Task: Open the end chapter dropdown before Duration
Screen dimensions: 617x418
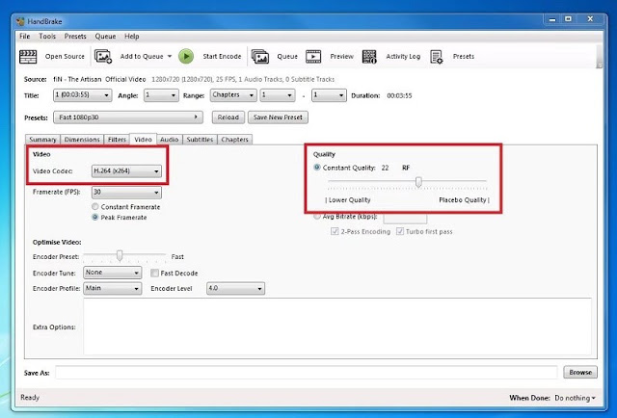Action: [329, 95]
